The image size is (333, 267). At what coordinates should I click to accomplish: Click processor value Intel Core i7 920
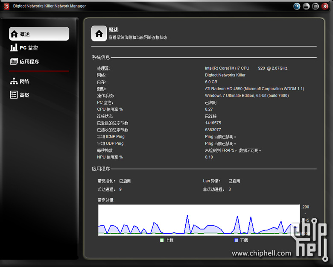tap(246, 68)
